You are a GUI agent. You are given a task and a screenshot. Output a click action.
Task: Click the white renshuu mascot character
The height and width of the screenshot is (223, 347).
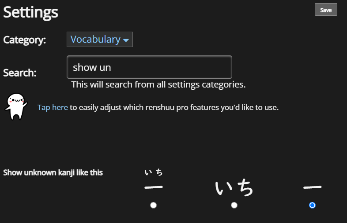[x=16, y=107]
